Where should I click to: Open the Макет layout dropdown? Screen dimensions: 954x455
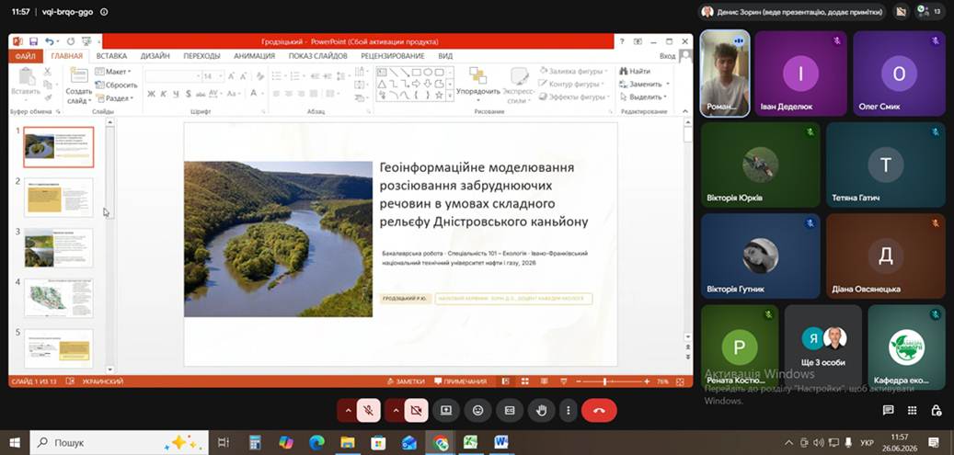(x=114, y=72)
